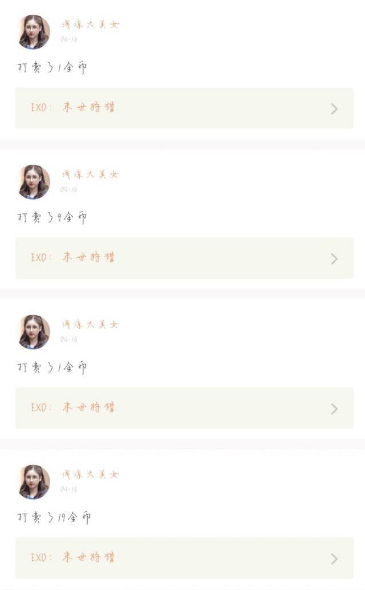This screenshot has height=590, width=365.
Task: Click the '打赏了9金币' reward text
Action: click(x=52, y=217)
